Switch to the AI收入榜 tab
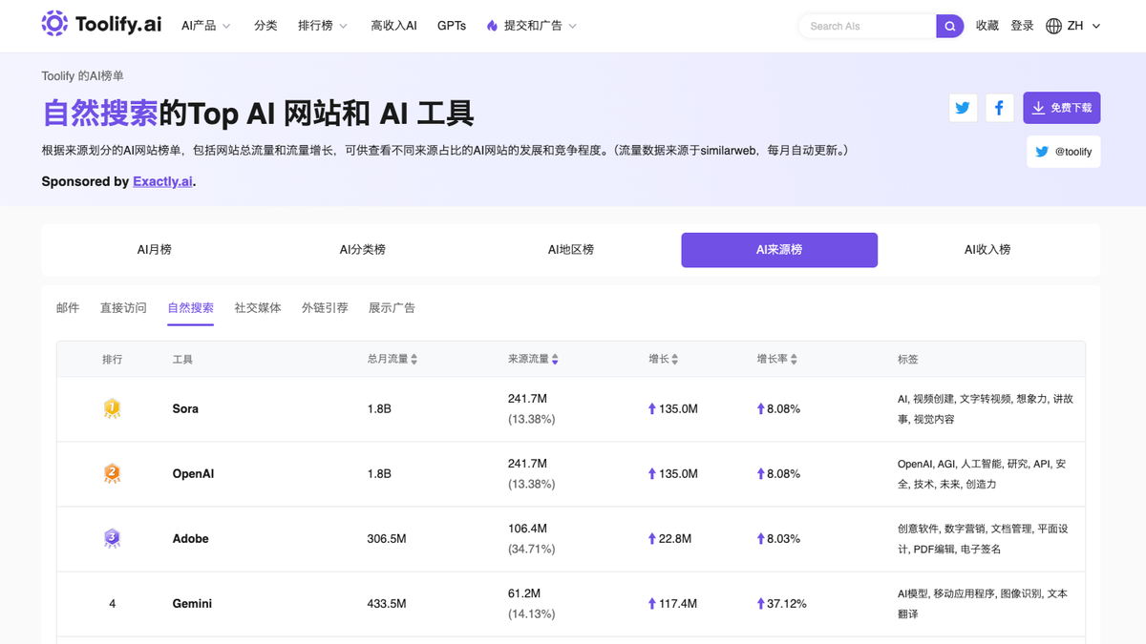1146x644 pixels. (987, 250)
